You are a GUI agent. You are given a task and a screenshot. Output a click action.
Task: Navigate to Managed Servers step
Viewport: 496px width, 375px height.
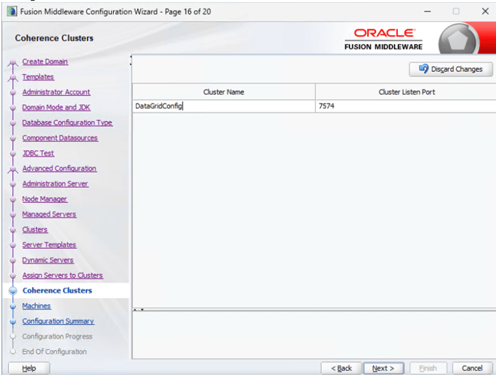click(49, 215)
